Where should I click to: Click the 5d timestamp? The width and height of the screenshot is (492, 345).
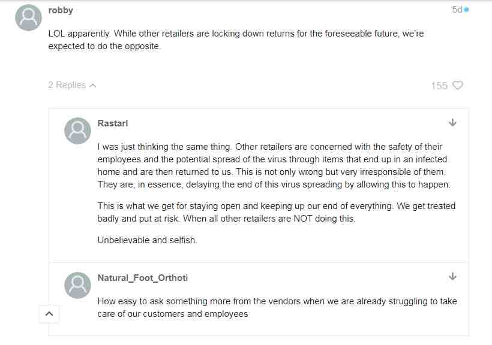coord(457,10)
